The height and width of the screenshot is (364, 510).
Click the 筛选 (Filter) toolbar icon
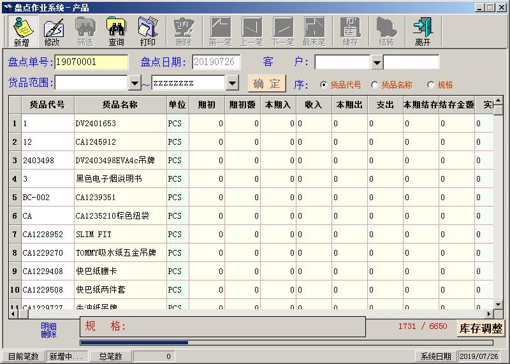click(85, 31)
